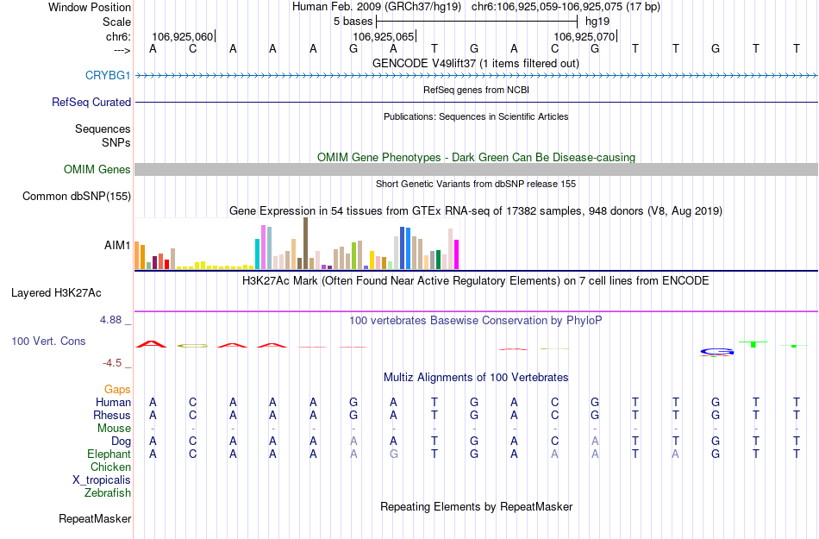Click the CRYBG1 gene label
Image resolution: width=819 pixels, height=539 pixels.
[108, 76]
